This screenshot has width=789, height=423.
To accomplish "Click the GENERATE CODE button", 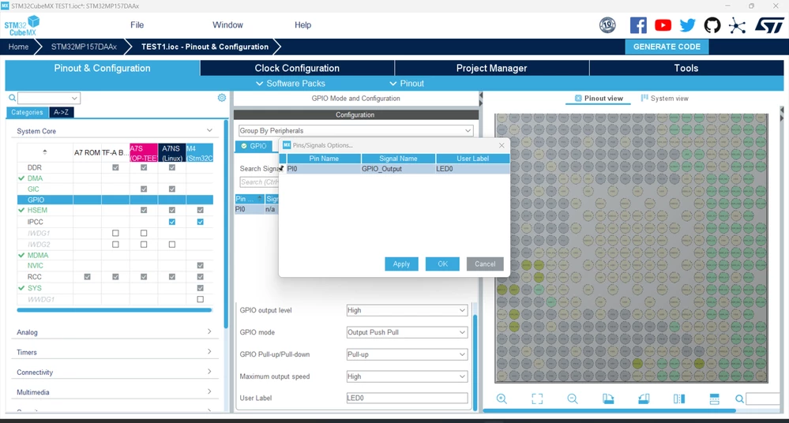I will pyautogui.click(x=667, y=47).
